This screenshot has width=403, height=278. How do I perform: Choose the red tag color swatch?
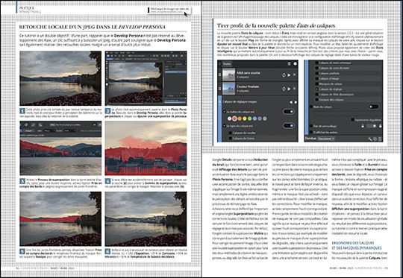tap(234, 119)
